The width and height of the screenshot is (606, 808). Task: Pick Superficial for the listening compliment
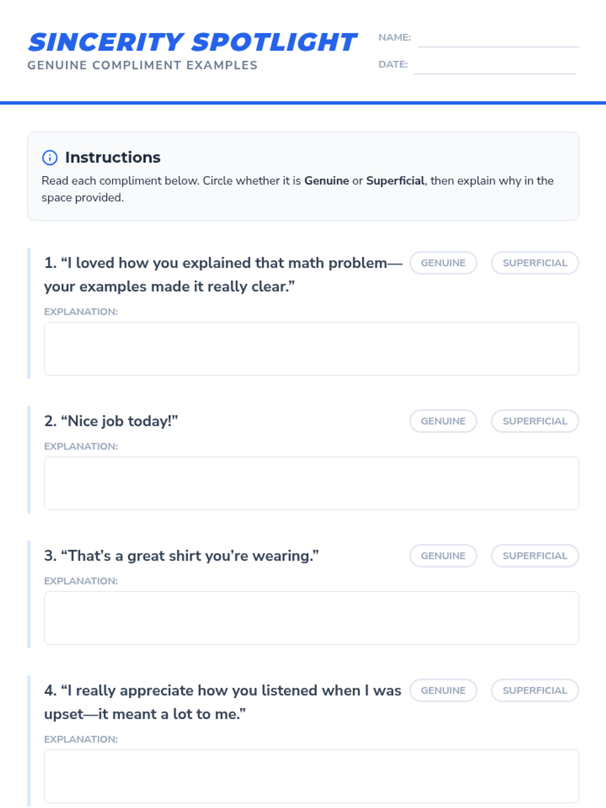pyautogui.click(x=534, y=690)
